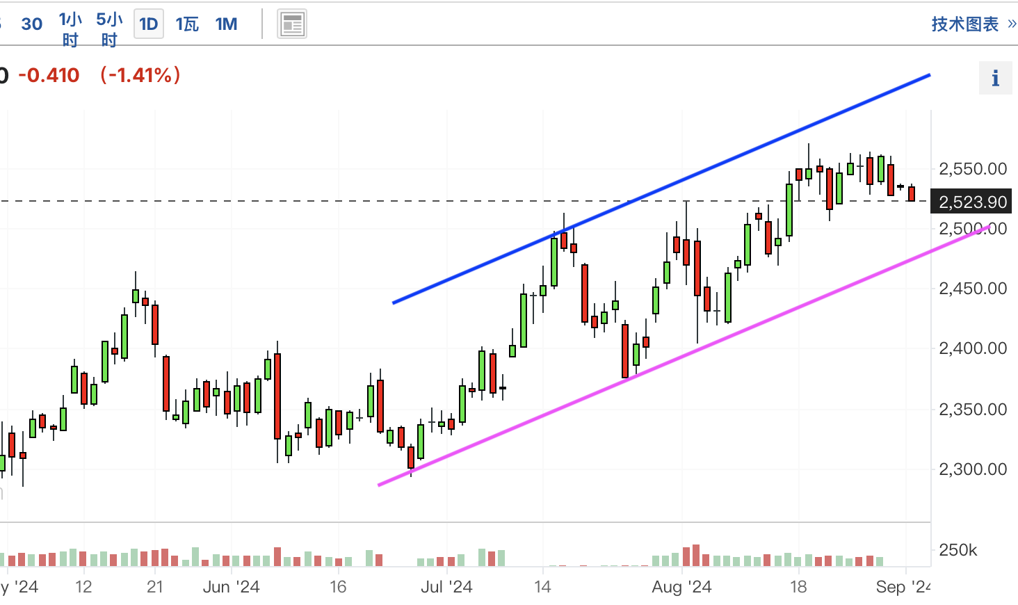Click the (-1.41%) percentage change

140,75
